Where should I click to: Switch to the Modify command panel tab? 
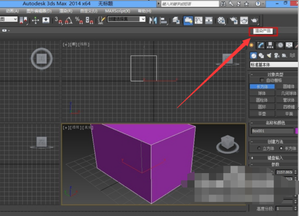click(x=262, y=45)
